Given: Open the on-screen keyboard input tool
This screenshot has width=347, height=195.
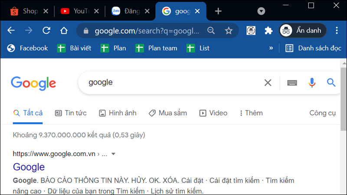Looking at the screenshot, I should coord(292,83).
